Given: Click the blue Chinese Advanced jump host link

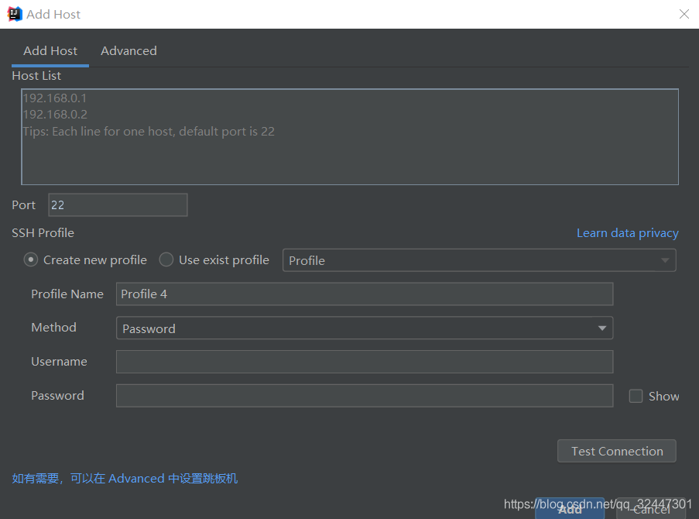Looking at the screenshot, I should tap(125, 479).
